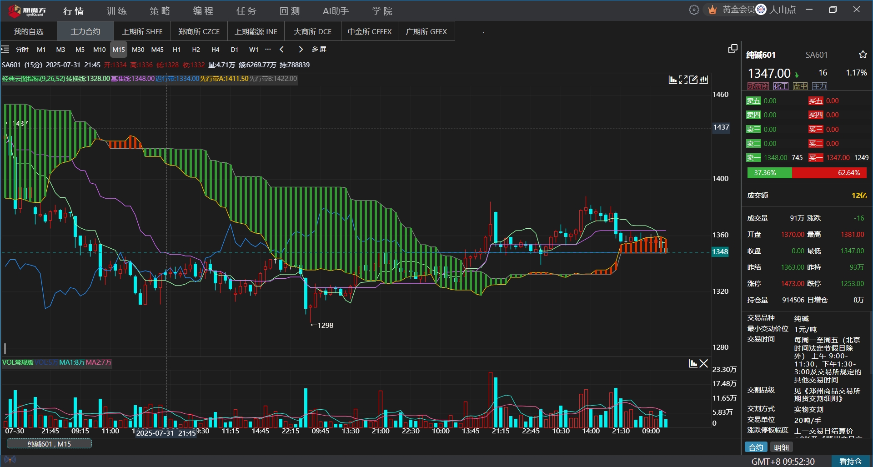Open 训练 main menu
This screenshot has width=873, height=467.
pyautogui.click(x=117, y=11)
